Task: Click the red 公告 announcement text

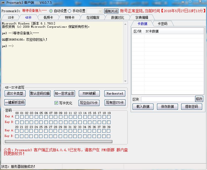Action: click(66, 152)
